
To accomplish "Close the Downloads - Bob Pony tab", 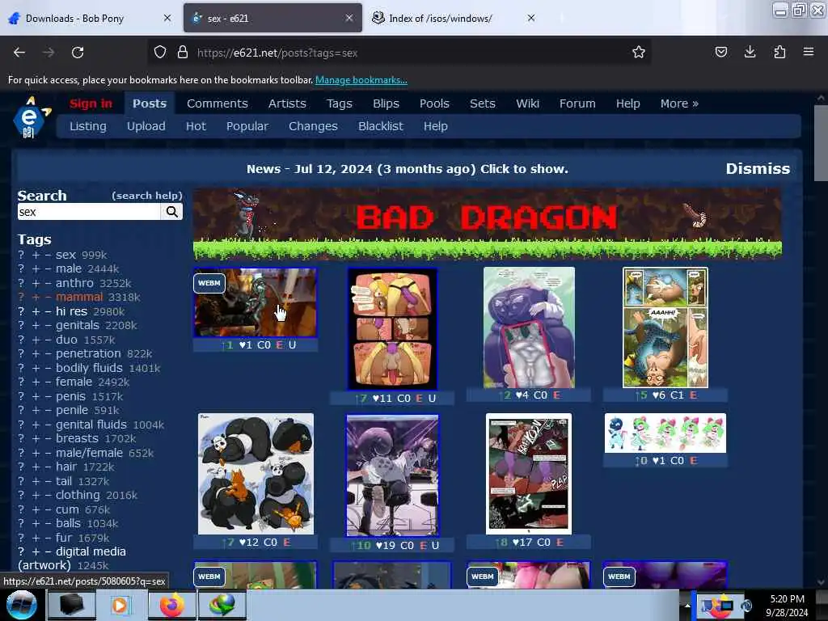I will pyautogui.click(x=167, y=18).
